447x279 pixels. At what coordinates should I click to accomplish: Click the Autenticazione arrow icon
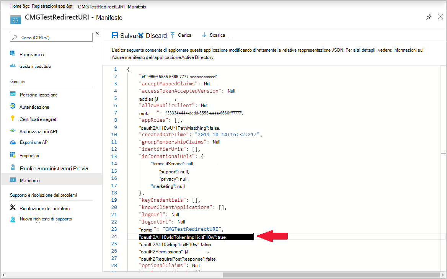[13, 106]
